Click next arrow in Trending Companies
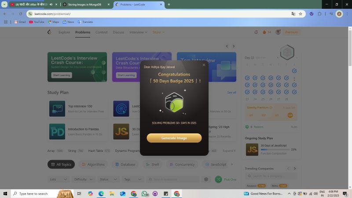This screenshot has width=352, height=198. click(x=295, y=169)
